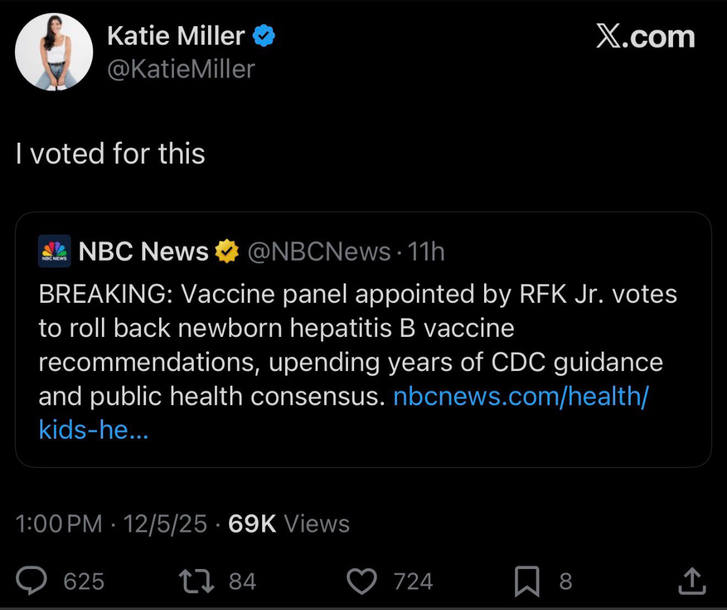
Task: Click the NBC News account name
Action: pyautogui.click(x=144, y=252)
